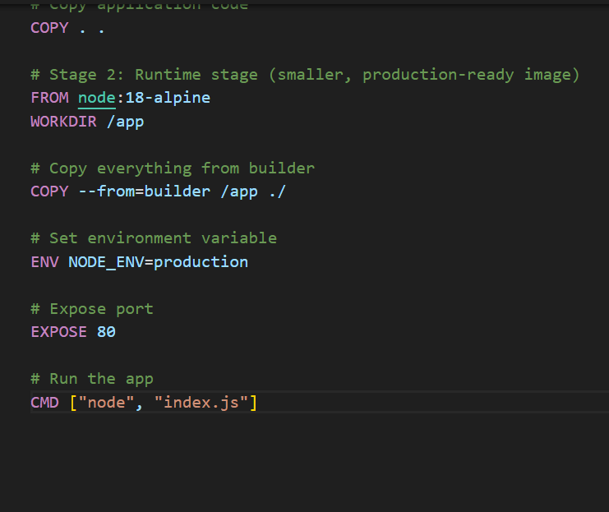Click the "production" value
609x512 pixels.
tap(201, 262)
